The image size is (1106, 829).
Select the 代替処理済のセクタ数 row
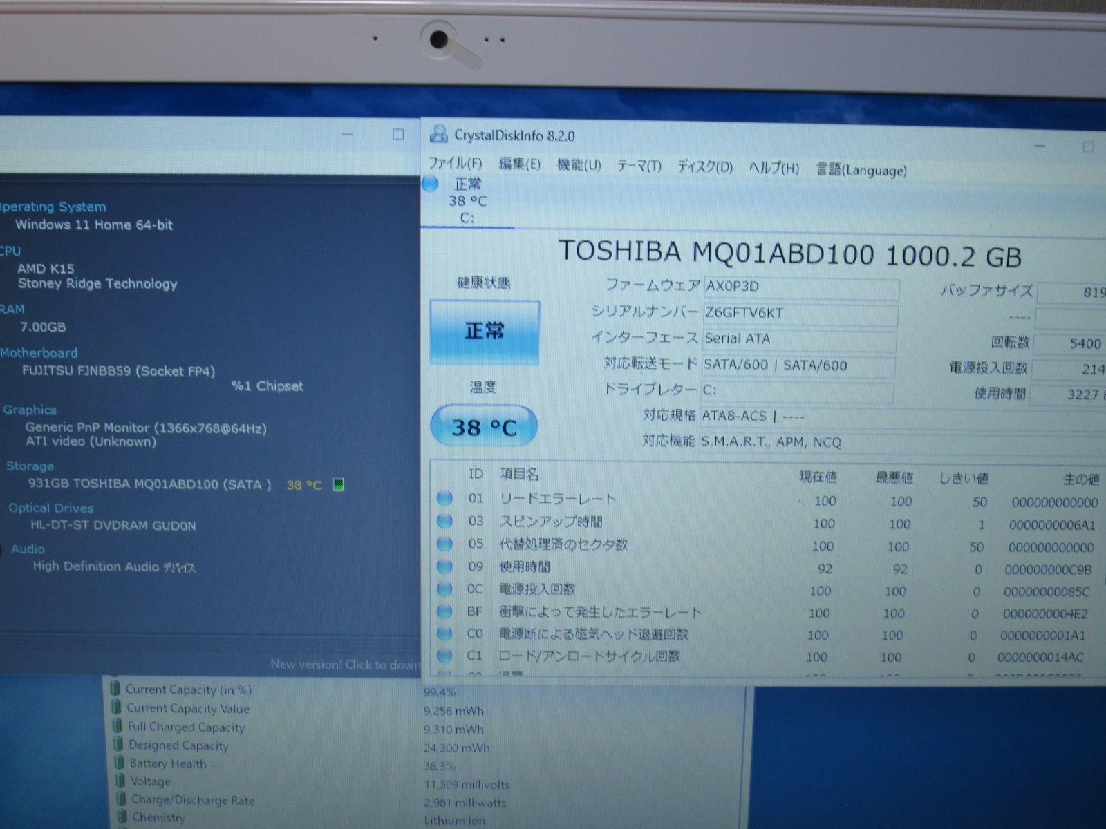click(767, 546)
